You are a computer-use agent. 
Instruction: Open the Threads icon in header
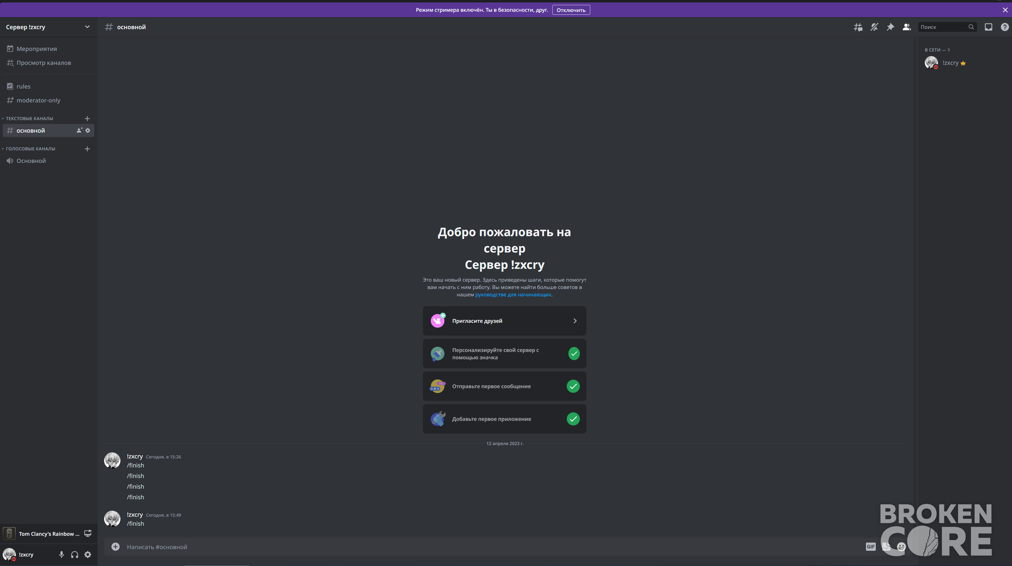tap(858, 27)
